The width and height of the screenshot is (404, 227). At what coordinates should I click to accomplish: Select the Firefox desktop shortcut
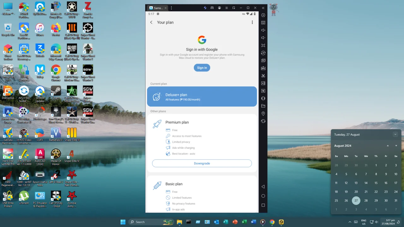(x=56, y=30)
